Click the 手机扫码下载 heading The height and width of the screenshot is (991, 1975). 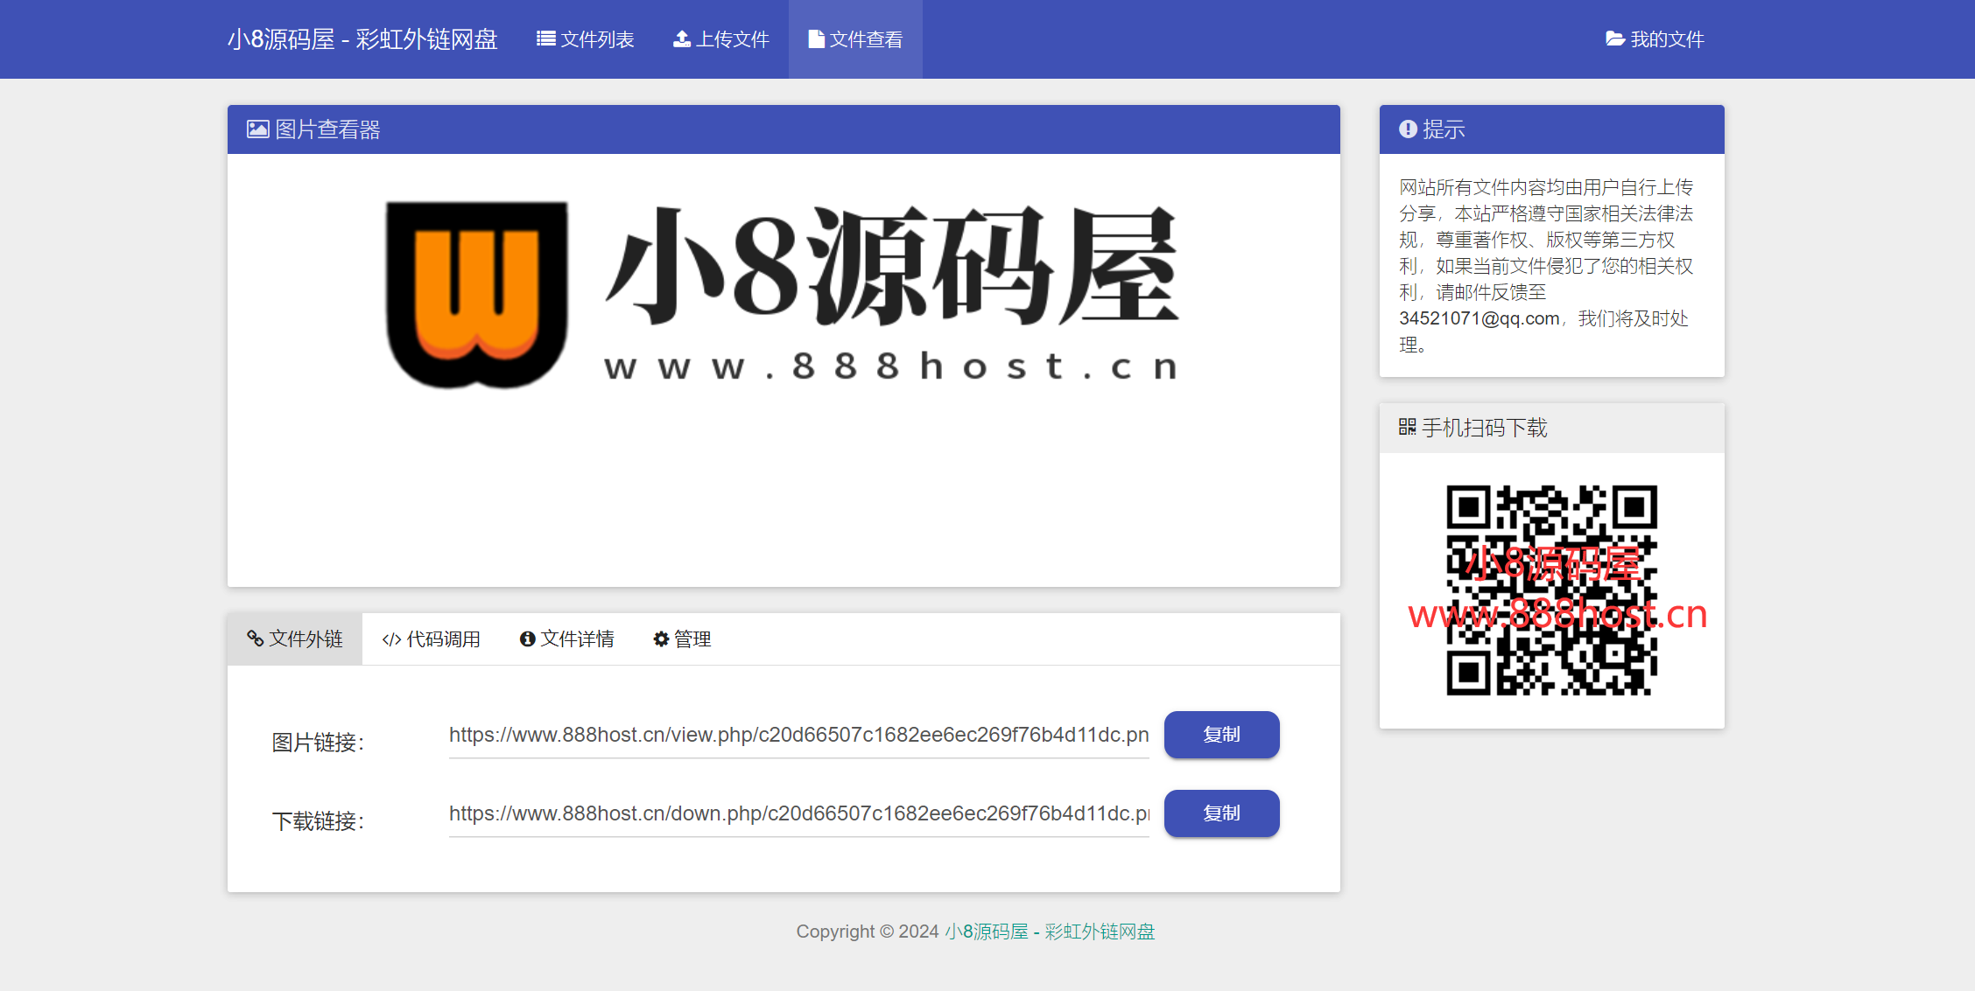(1484, 428)
